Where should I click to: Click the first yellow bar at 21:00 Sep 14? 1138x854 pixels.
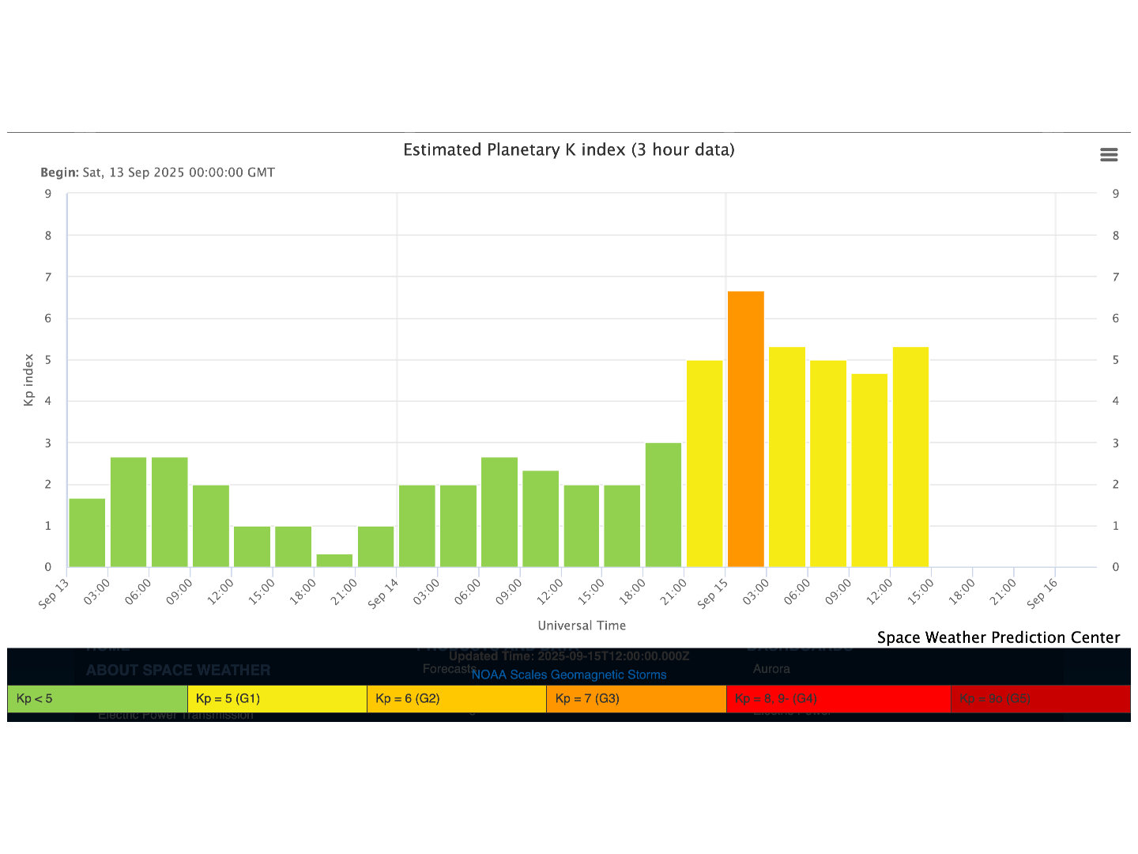(704, 463)
